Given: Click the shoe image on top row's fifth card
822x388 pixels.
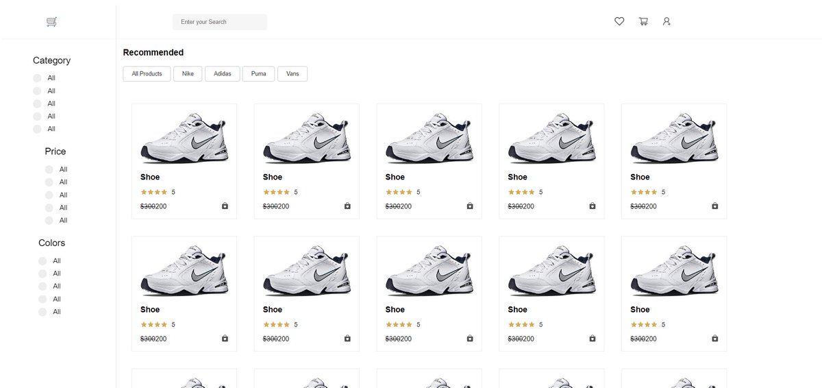Looking at the screenshot, I should click(x=675, y=138).
